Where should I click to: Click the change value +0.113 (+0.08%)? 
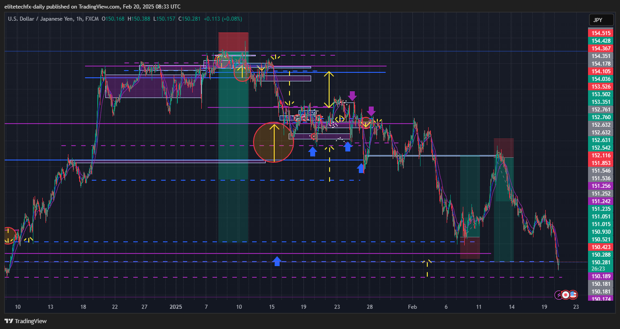click(223, 19)
